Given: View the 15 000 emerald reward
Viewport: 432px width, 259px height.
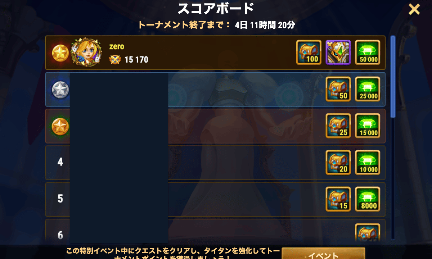Looking at the screenshot, I should 368,126.
